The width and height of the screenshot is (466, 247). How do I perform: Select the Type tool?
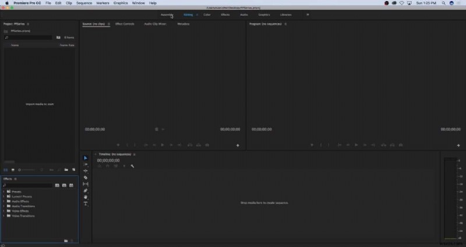tap(86, 204)
